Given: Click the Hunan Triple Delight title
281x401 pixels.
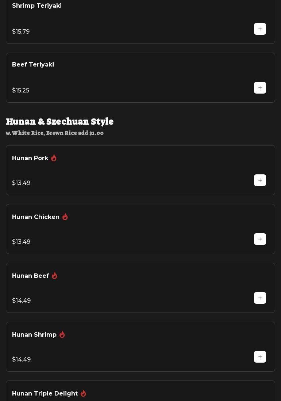Looking at the screenshot, I should 45,394.
